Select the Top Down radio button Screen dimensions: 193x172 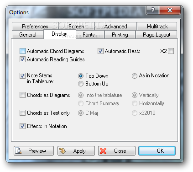click(81, 76)
